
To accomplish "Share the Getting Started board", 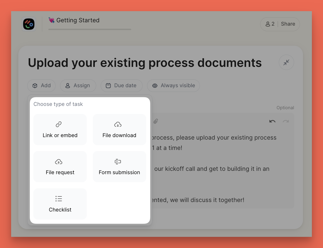I will (x=288, y=24).
